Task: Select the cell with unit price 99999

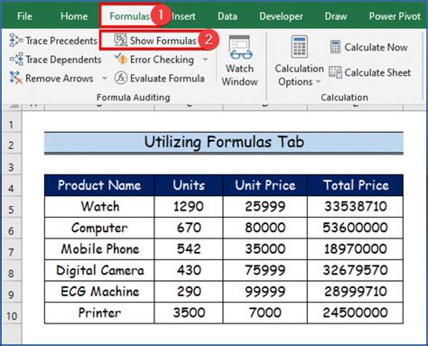Action: [265, 292]
